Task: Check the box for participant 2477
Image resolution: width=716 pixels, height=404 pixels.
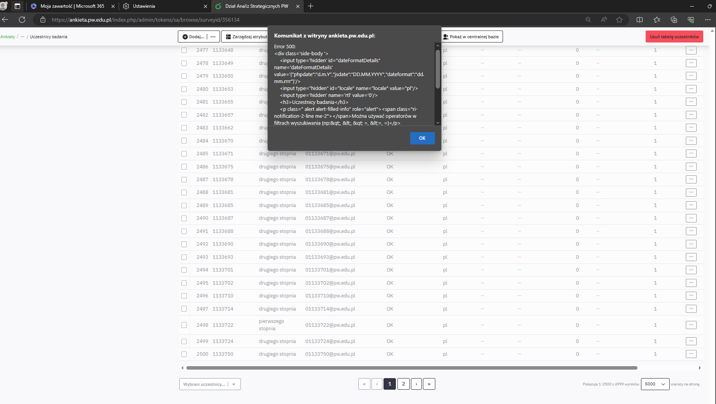Action: pos(184,50)
